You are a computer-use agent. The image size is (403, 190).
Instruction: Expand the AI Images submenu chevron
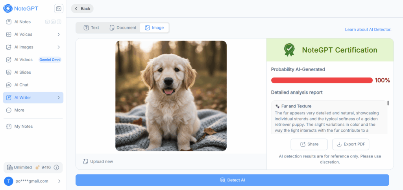(59, 47)
